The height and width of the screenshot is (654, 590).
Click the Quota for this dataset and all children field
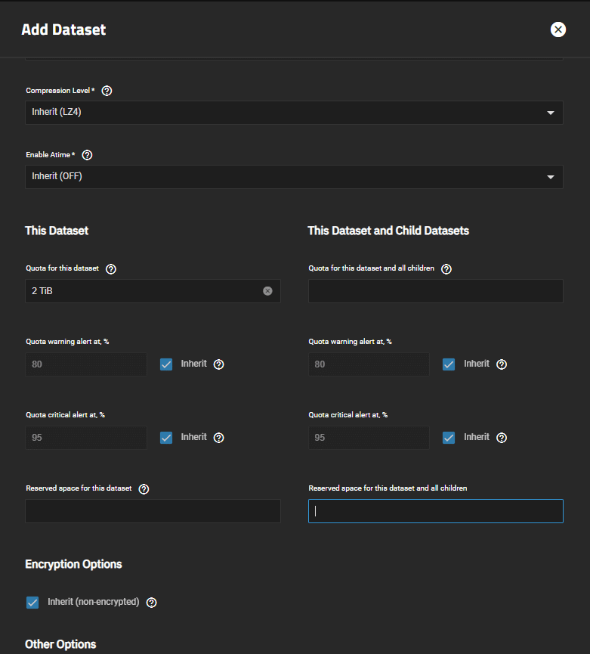point(436,291)
